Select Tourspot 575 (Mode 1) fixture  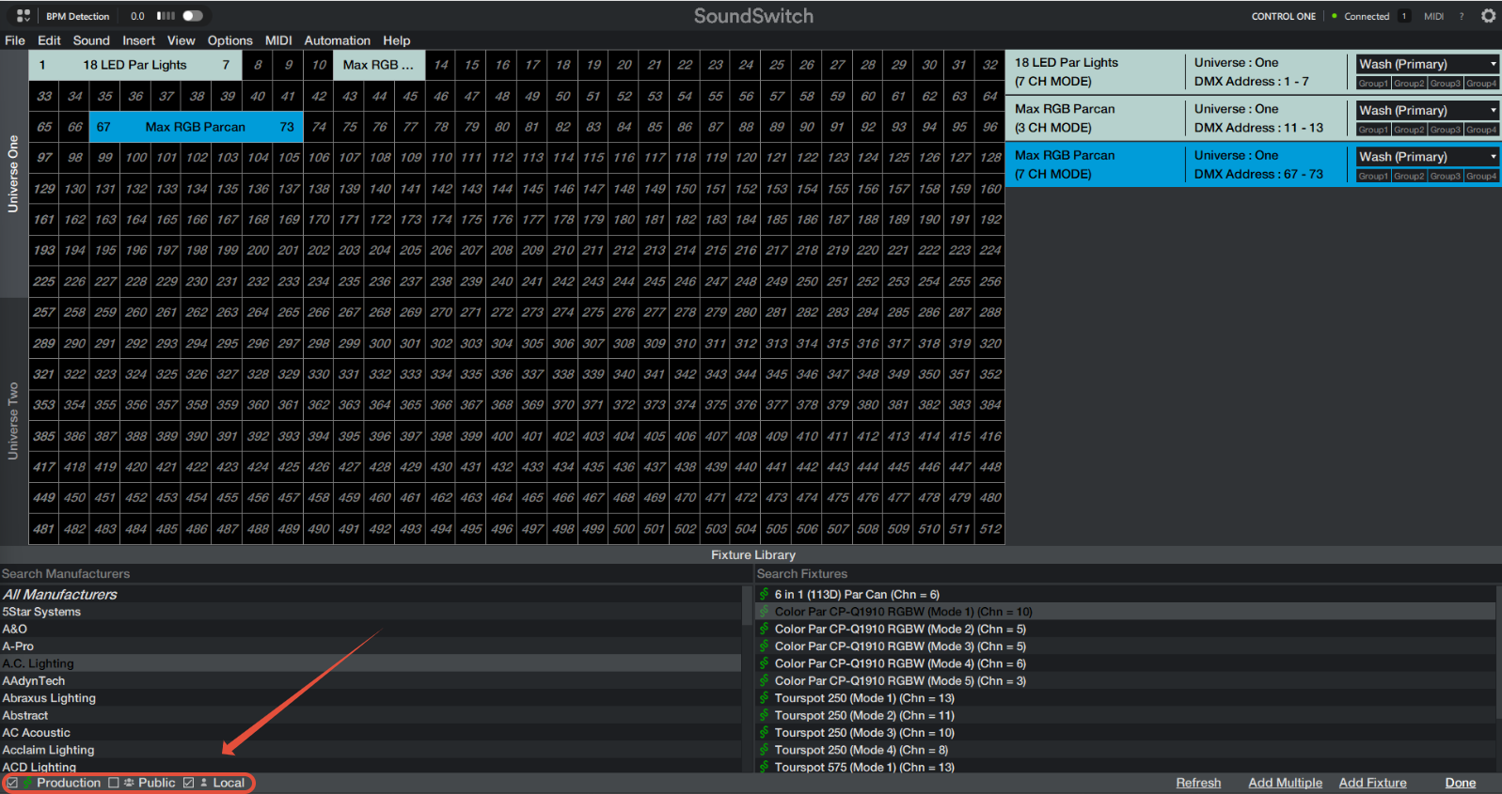click(1126, 767)
